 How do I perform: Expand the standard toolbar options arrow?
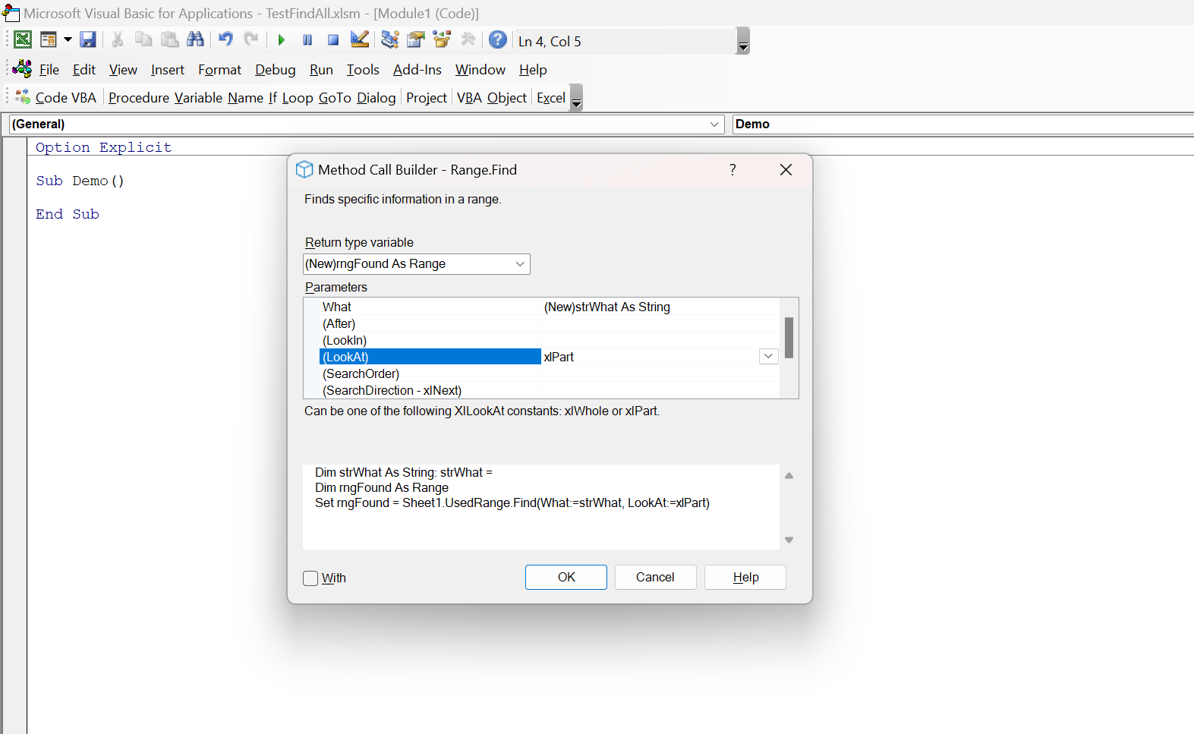pos(744,41)
